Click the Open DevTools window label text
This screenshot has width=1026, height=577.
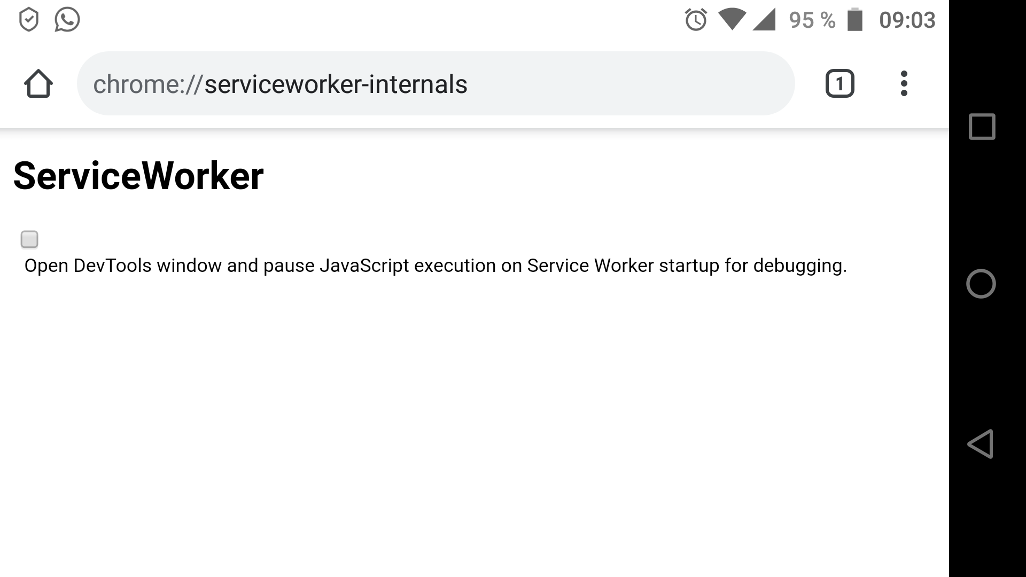(436, 266)
